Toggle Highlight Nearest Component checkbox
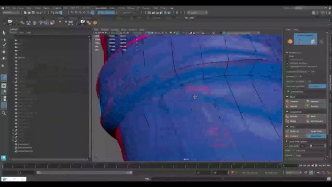Image resolution: width=332 pixels, height=187 pixels. (x=288, y=66)
